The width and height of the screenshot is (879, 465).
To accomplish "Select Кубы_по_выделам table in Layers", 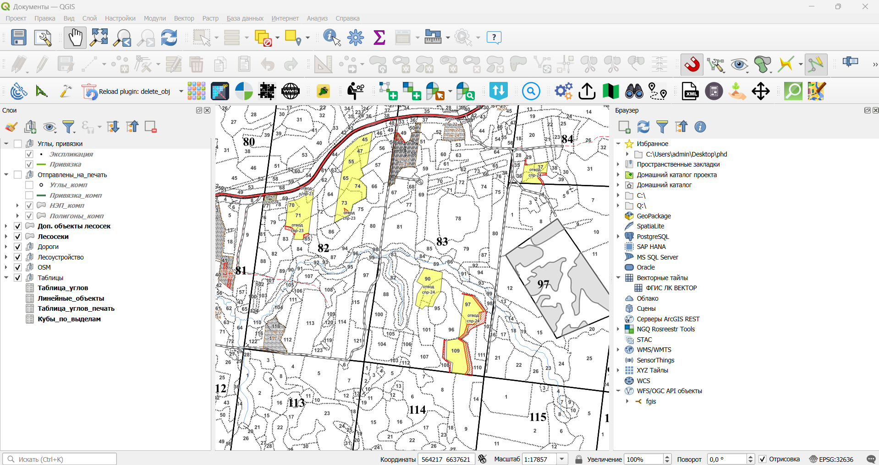I will 69,319.
